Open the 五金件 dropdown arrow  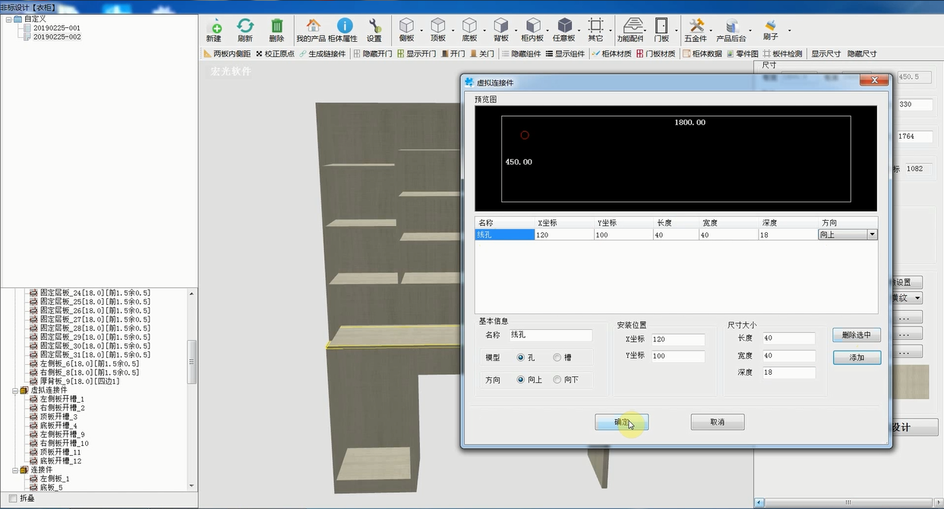[712, 30]
